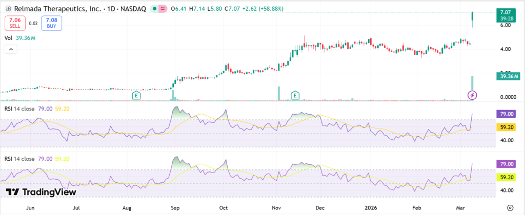Click the purple lightning event marker
This screenshot has height=215, width=525.
tap(473, 95)
